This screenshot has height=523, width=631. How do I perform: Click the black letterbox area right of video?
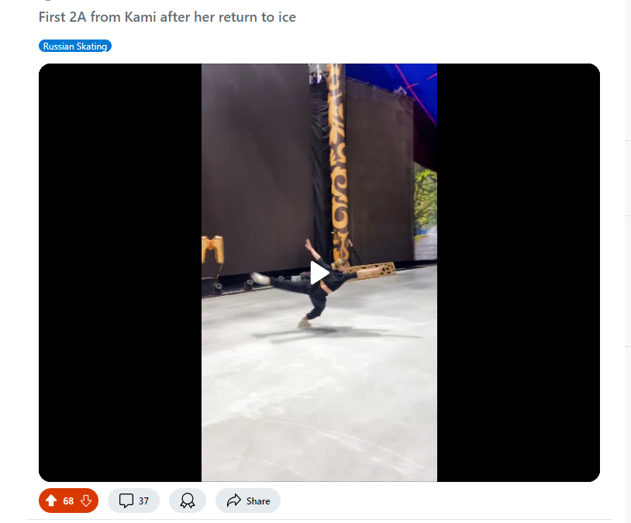click(519, 273)
